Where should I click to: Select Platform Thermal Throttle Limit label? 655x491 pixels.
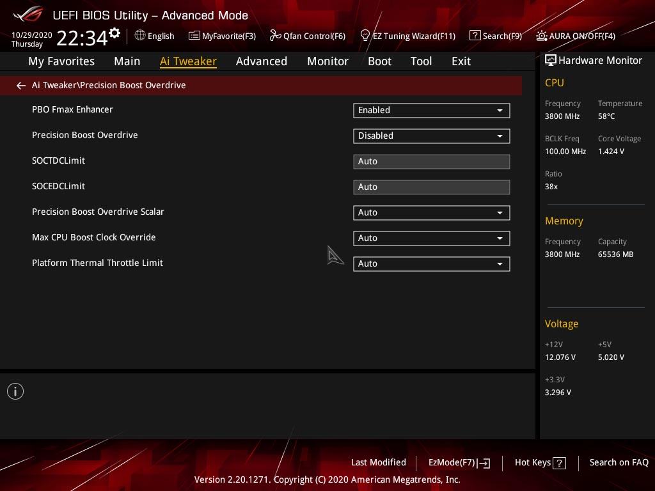coord(97,263)
